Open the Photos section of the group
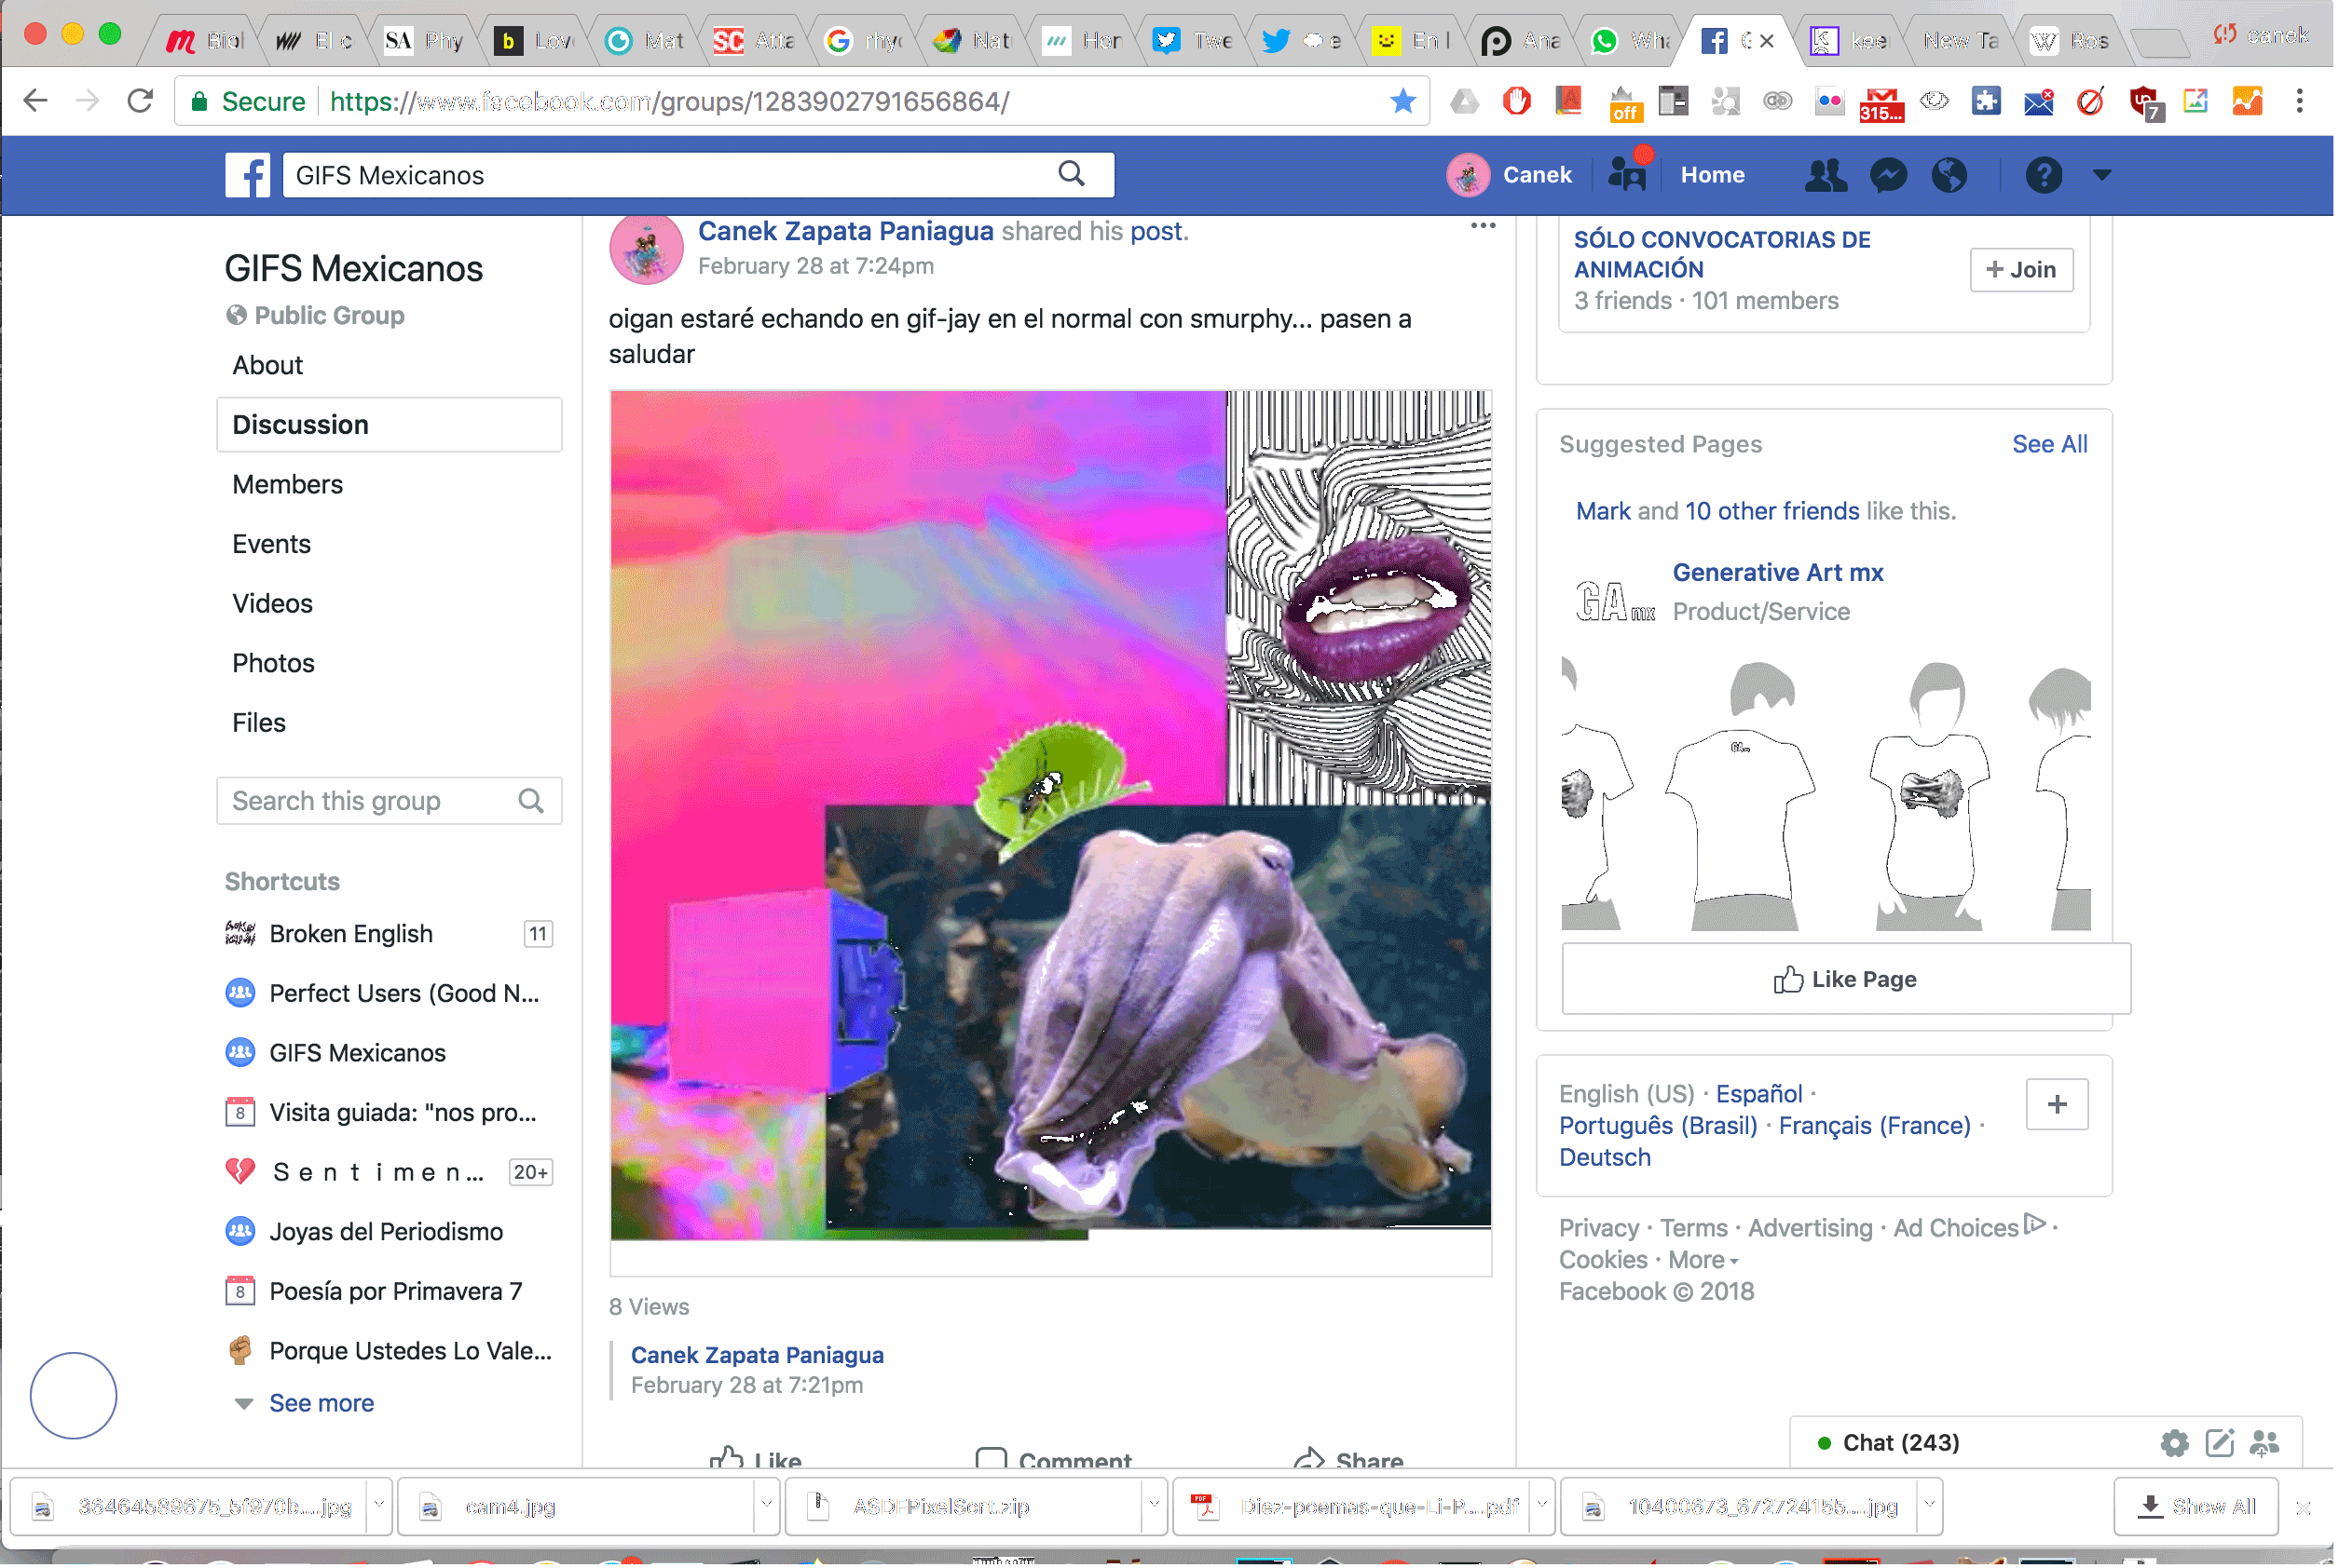The width and height of the screenshot is (2339, 1568). [273, 664]
